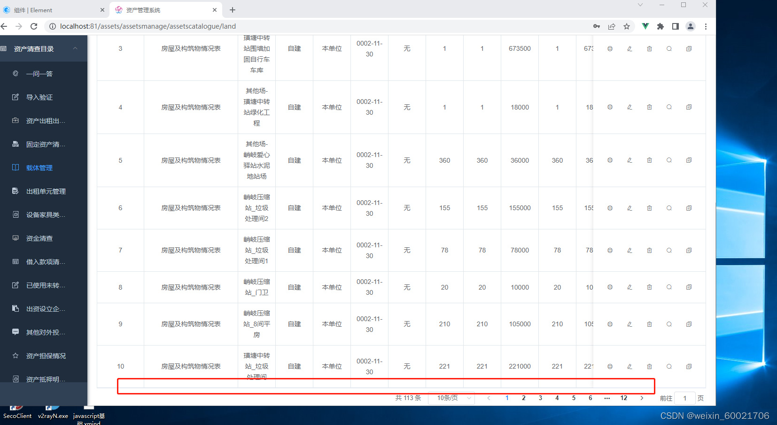Go to pagination page 3
The height and width of the screenshot is (425, 777).
tap(540, 398)
